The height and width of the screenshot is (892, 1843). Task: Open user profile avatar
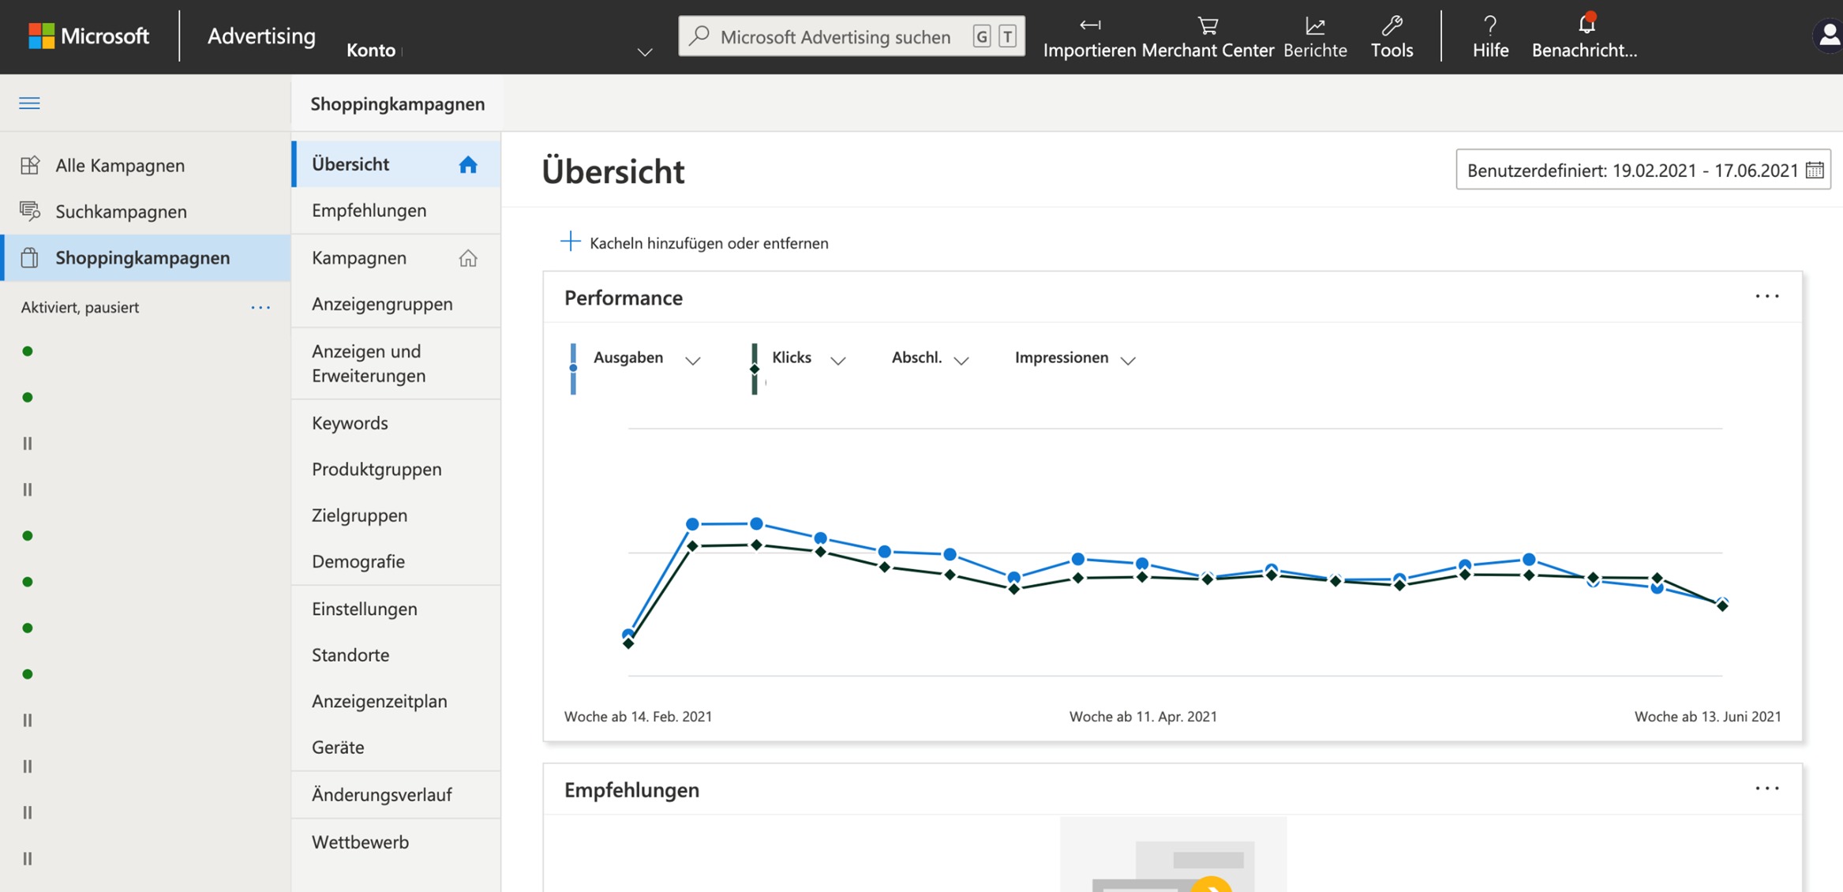(1828, 36)
